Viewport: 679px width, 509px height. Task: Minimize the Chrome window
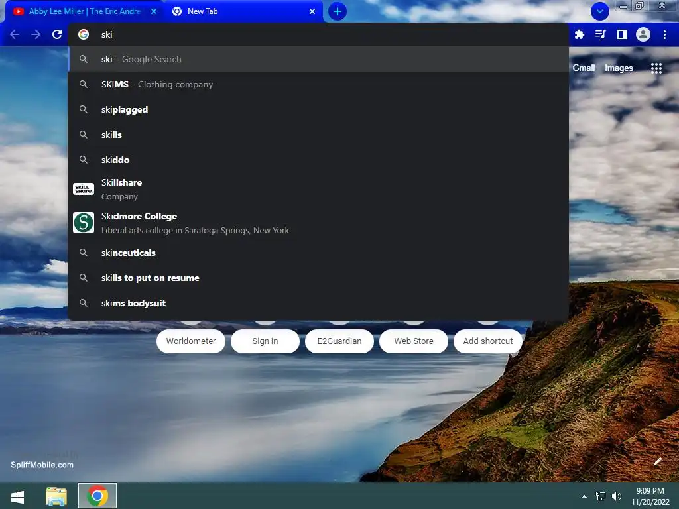point(623,6)
